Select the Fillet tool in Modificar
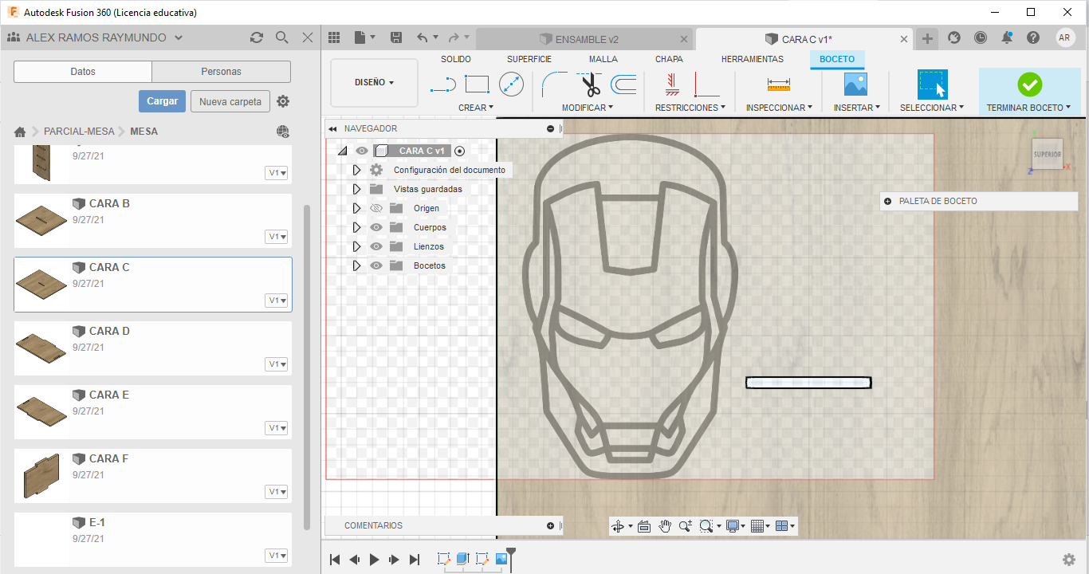 (553, 85)
